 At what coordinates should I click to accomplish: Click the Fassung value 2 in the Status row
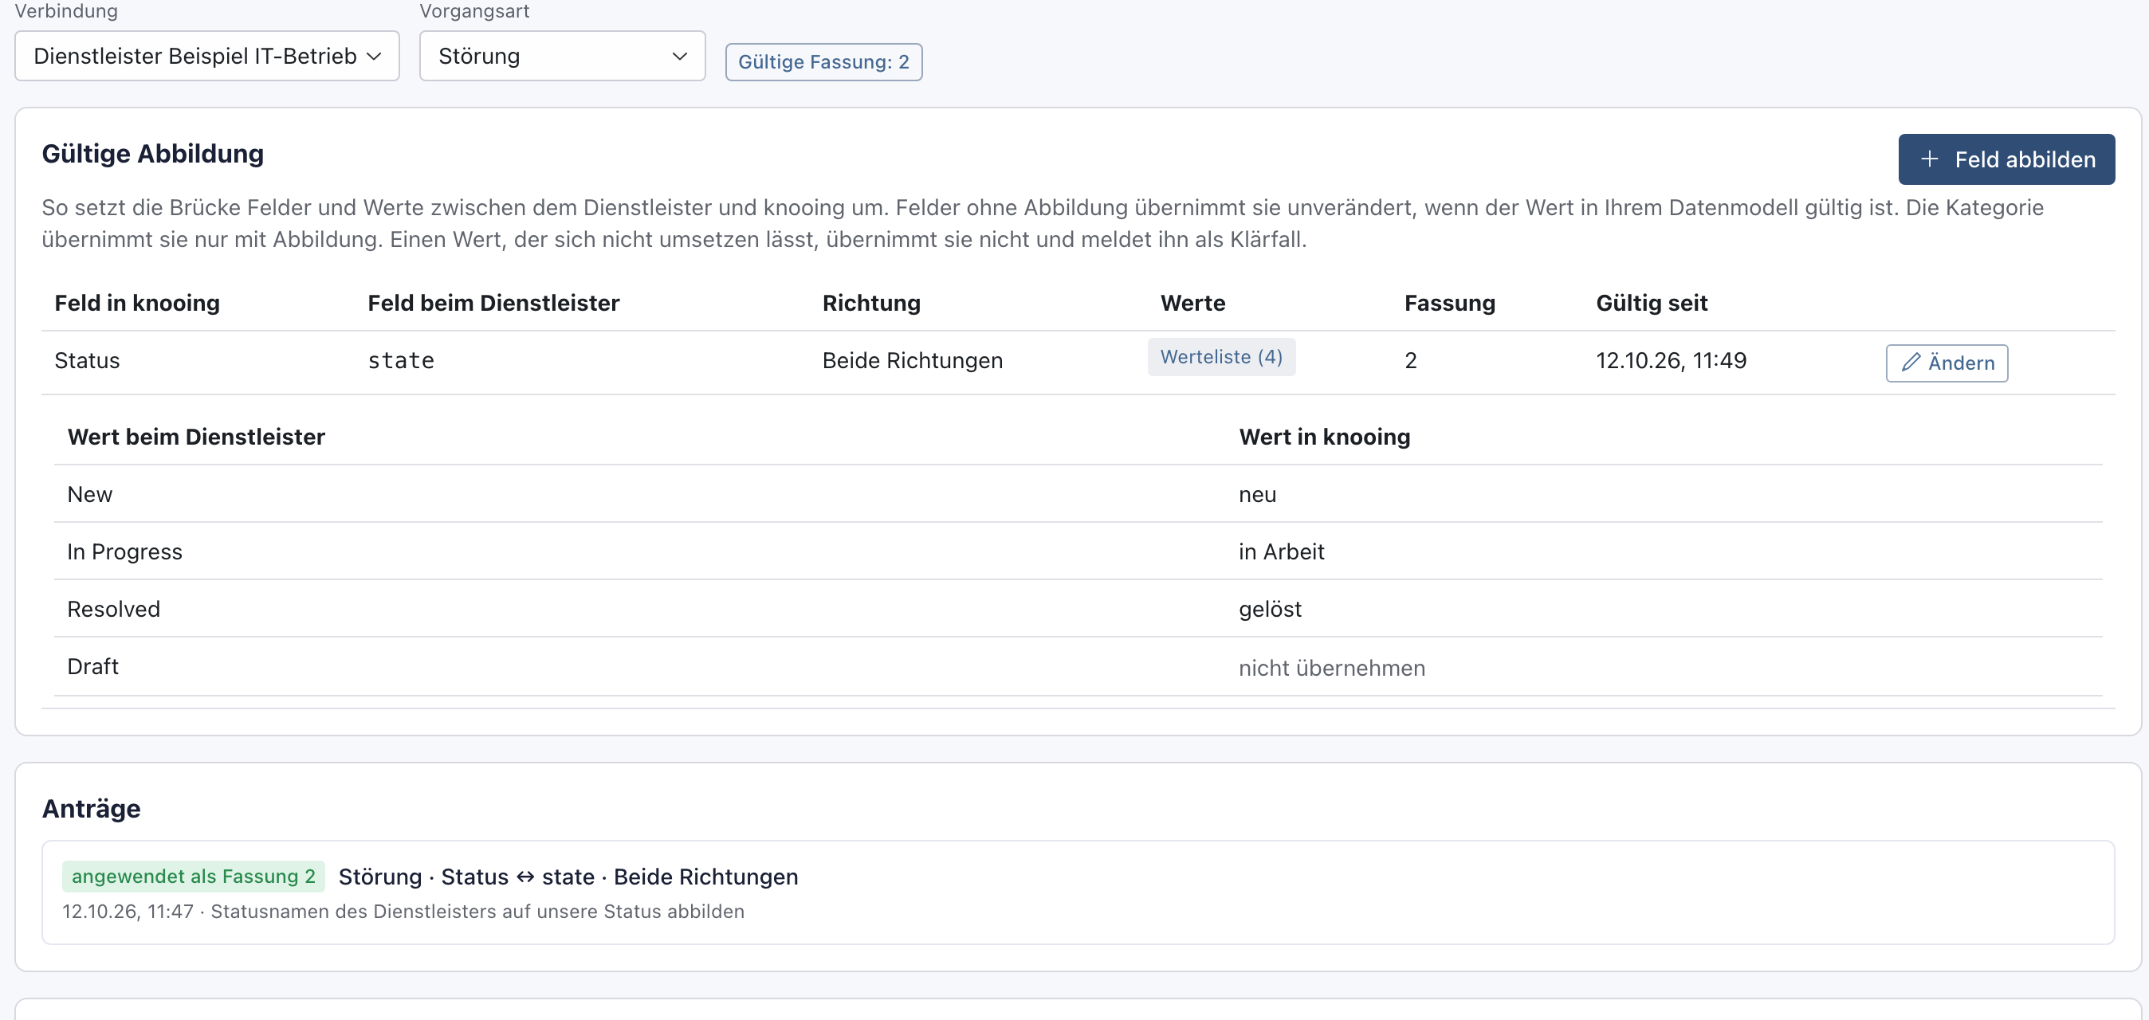tap(1411, 360)
